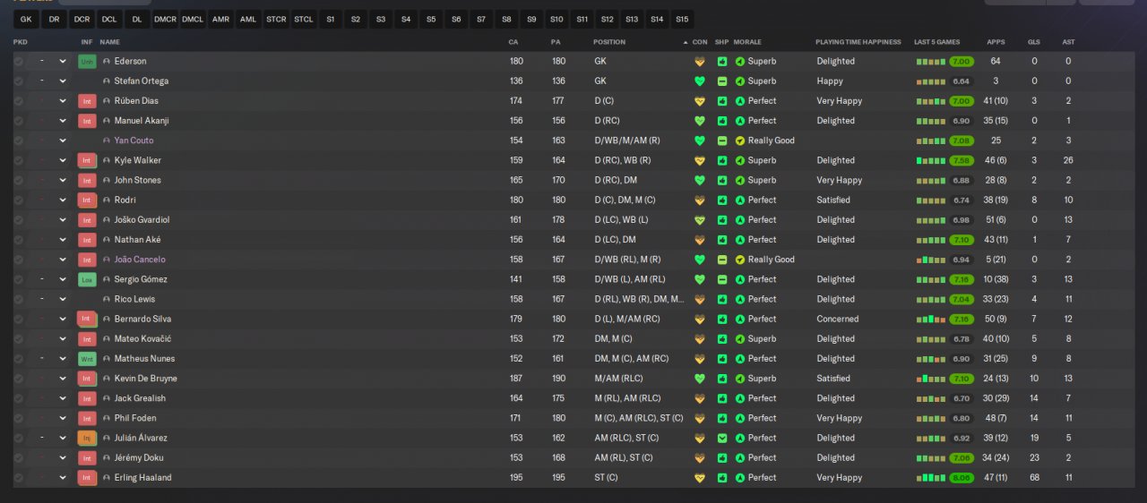Screen dimensions: 1147x503
Task: Click Yan Couto's Really Good morale icon
Action: [740, 141]
